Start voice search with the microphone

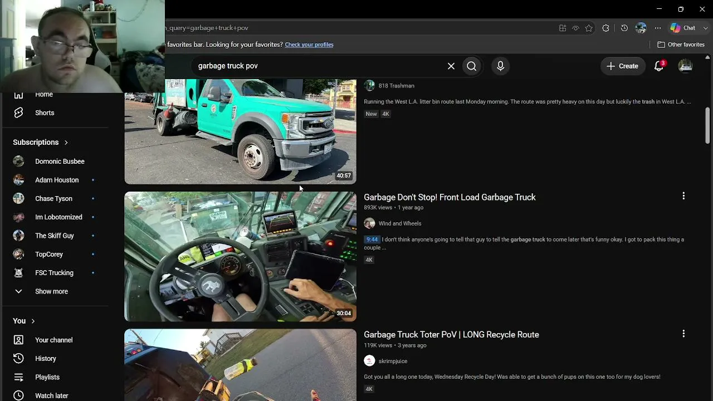click(x=500, y=66)
